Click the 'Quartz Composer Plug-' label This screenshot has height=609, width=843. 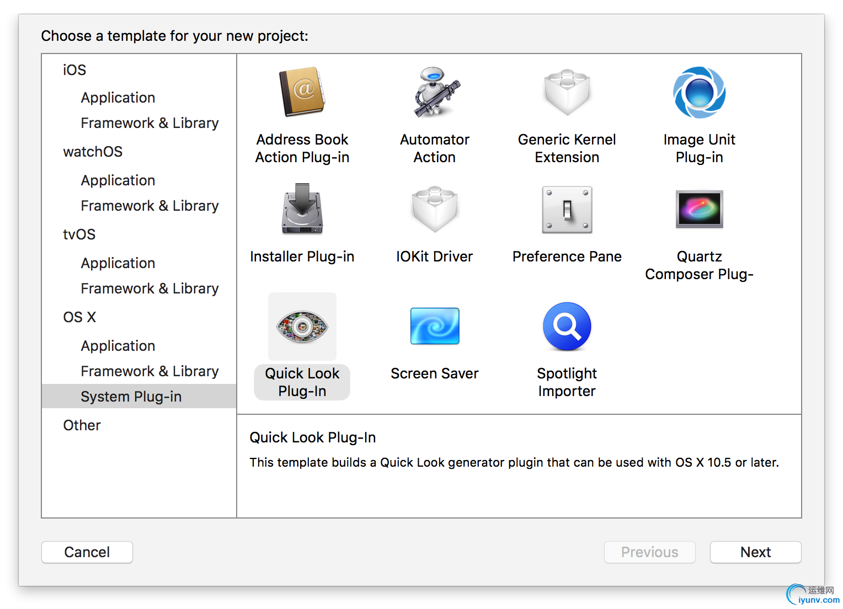click(x=700, y=265)
